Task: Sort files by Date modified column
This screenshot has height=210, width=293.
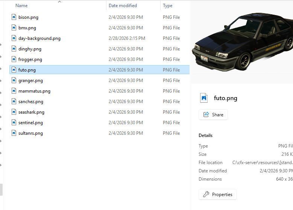Action: click(123, 6)
